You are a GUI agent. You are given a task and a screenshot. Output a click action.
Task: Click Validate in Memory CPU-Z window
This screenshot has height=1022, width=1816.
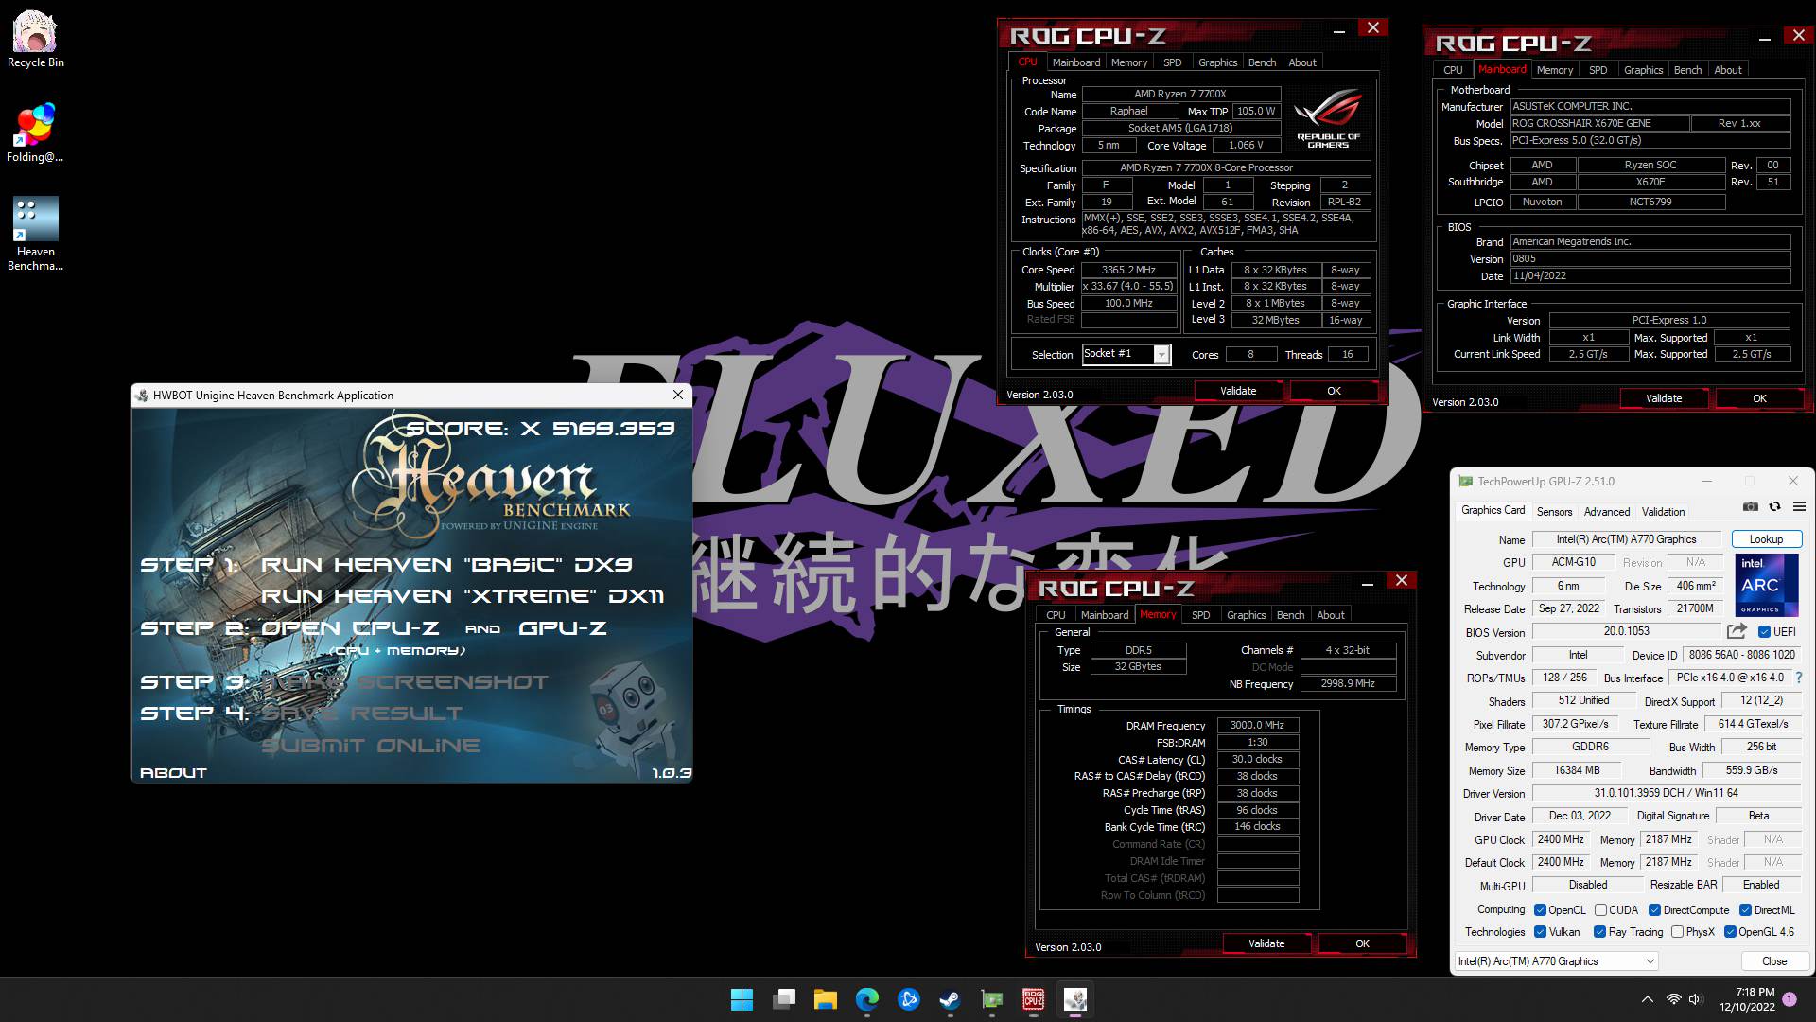(x=1266, y=943)
